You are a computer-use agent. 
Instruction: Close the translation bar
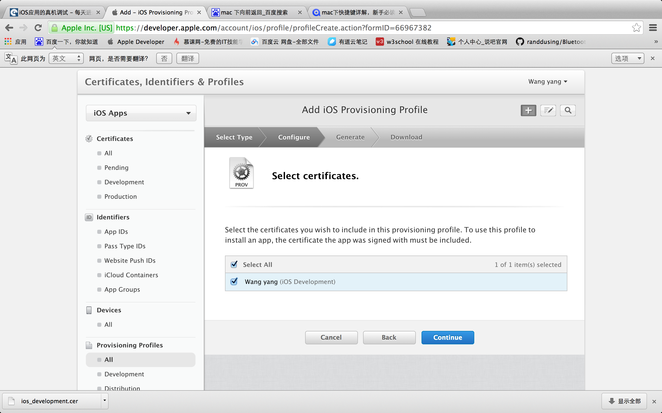tap(653, 58)
